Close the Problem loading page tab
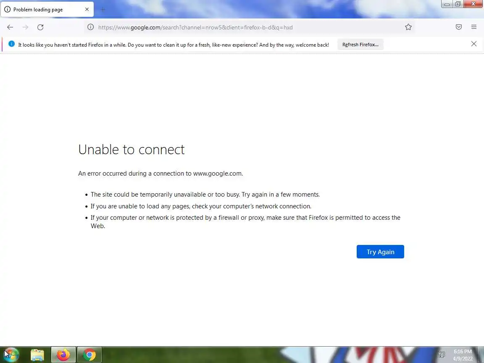Viewport: 484px width, 363px height. 87,10
